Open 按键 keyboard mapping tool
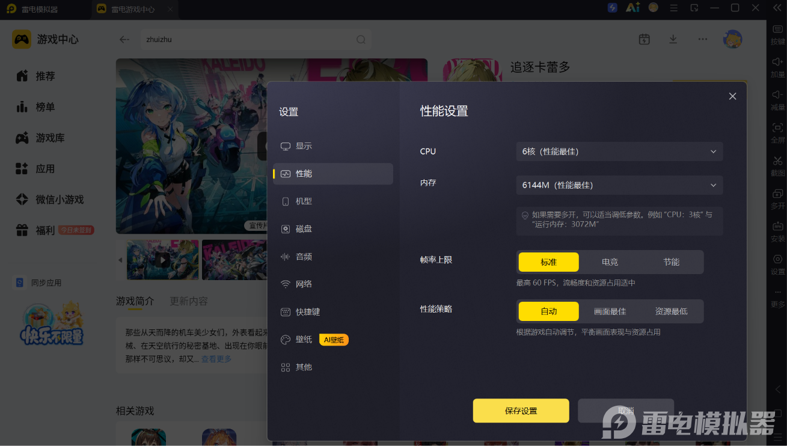 pyautogui.click(x=778, y=35)
